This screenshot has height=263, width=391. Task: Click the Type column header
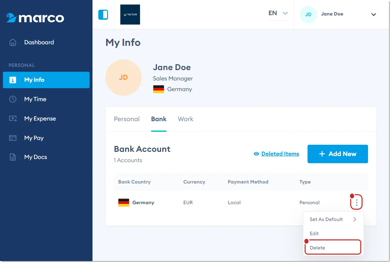coord(305,182)
